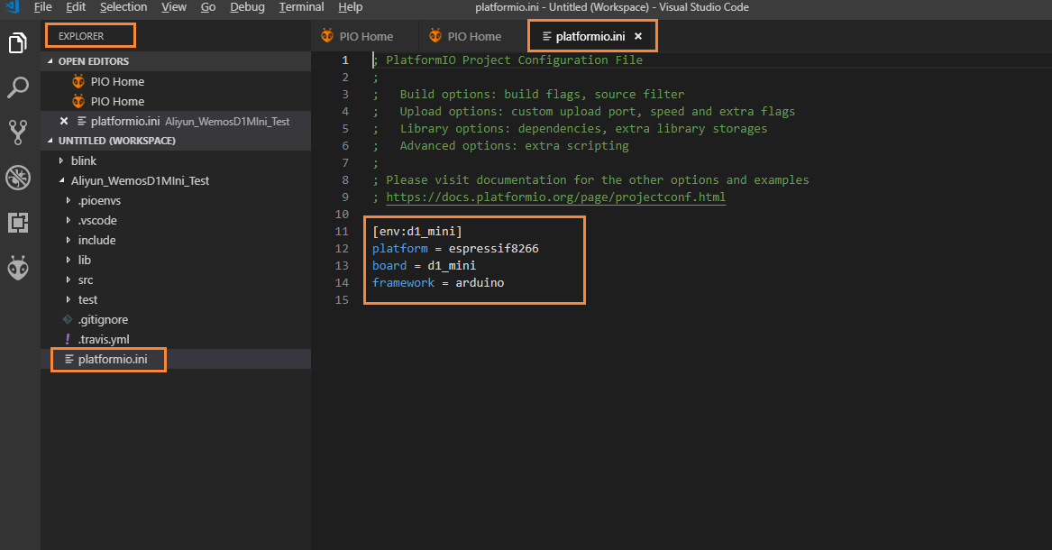Select the .gitignore file entry

click(99, 319)
